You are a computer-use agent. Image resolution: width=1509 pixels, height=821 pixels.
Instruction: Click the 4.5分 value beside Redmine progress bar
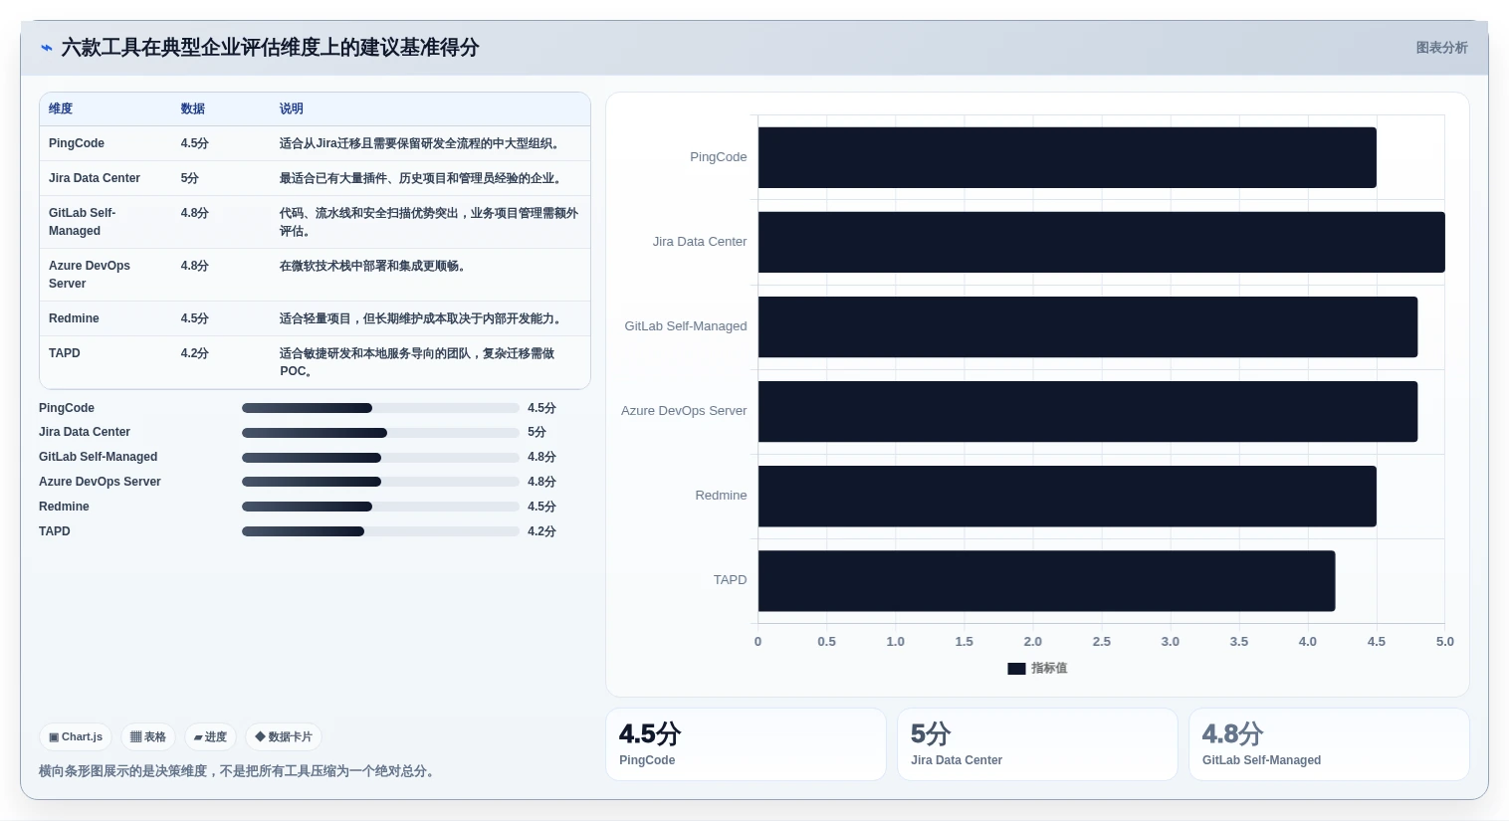[x=541, y=507]
